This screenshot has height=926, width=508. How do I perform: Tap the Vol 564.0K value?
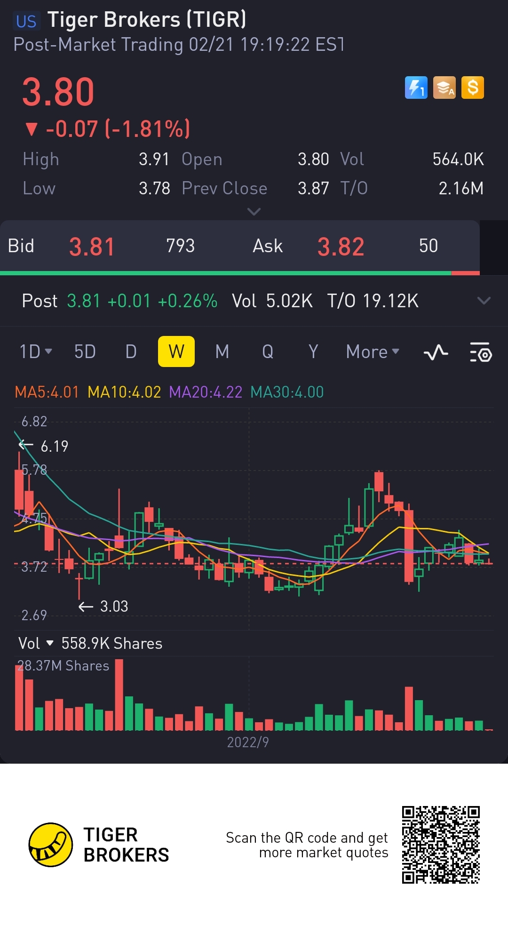(458, 159)
